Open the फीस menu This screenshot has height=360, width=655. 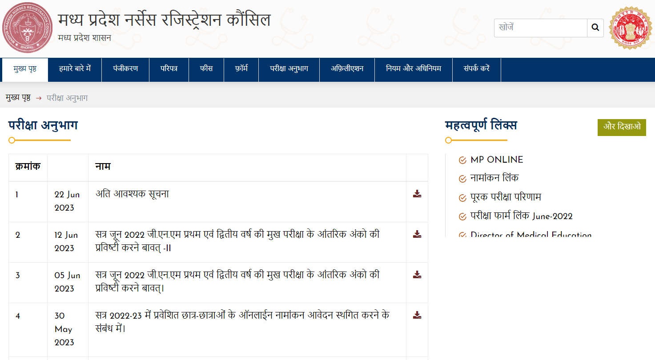(x=206, y=69)
